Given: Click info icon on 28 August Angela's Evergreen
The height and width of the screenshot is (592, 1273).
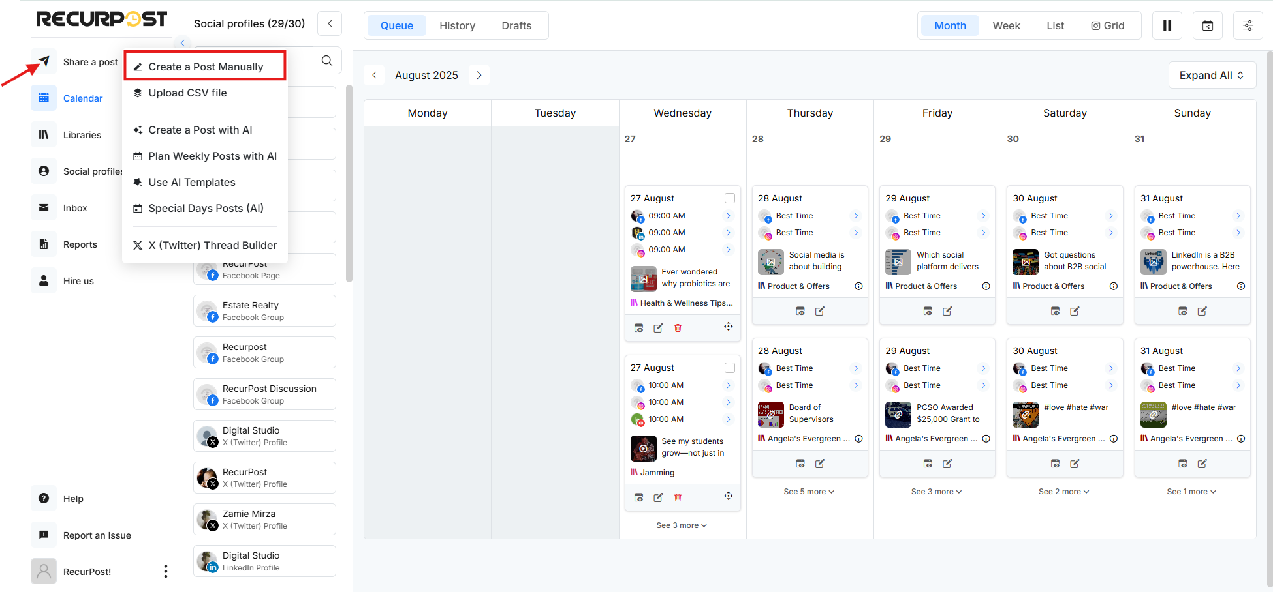Looking at the screenshot, I should coord(859,439).
